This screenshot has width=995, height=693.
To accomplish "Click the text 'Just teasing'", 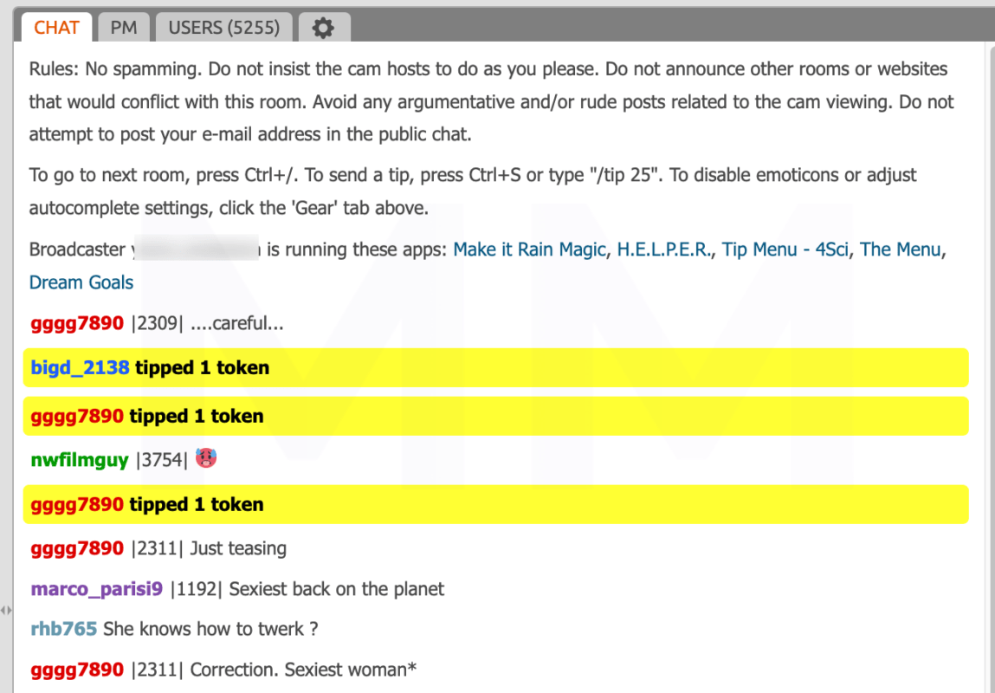I will (x=238, y=548).
